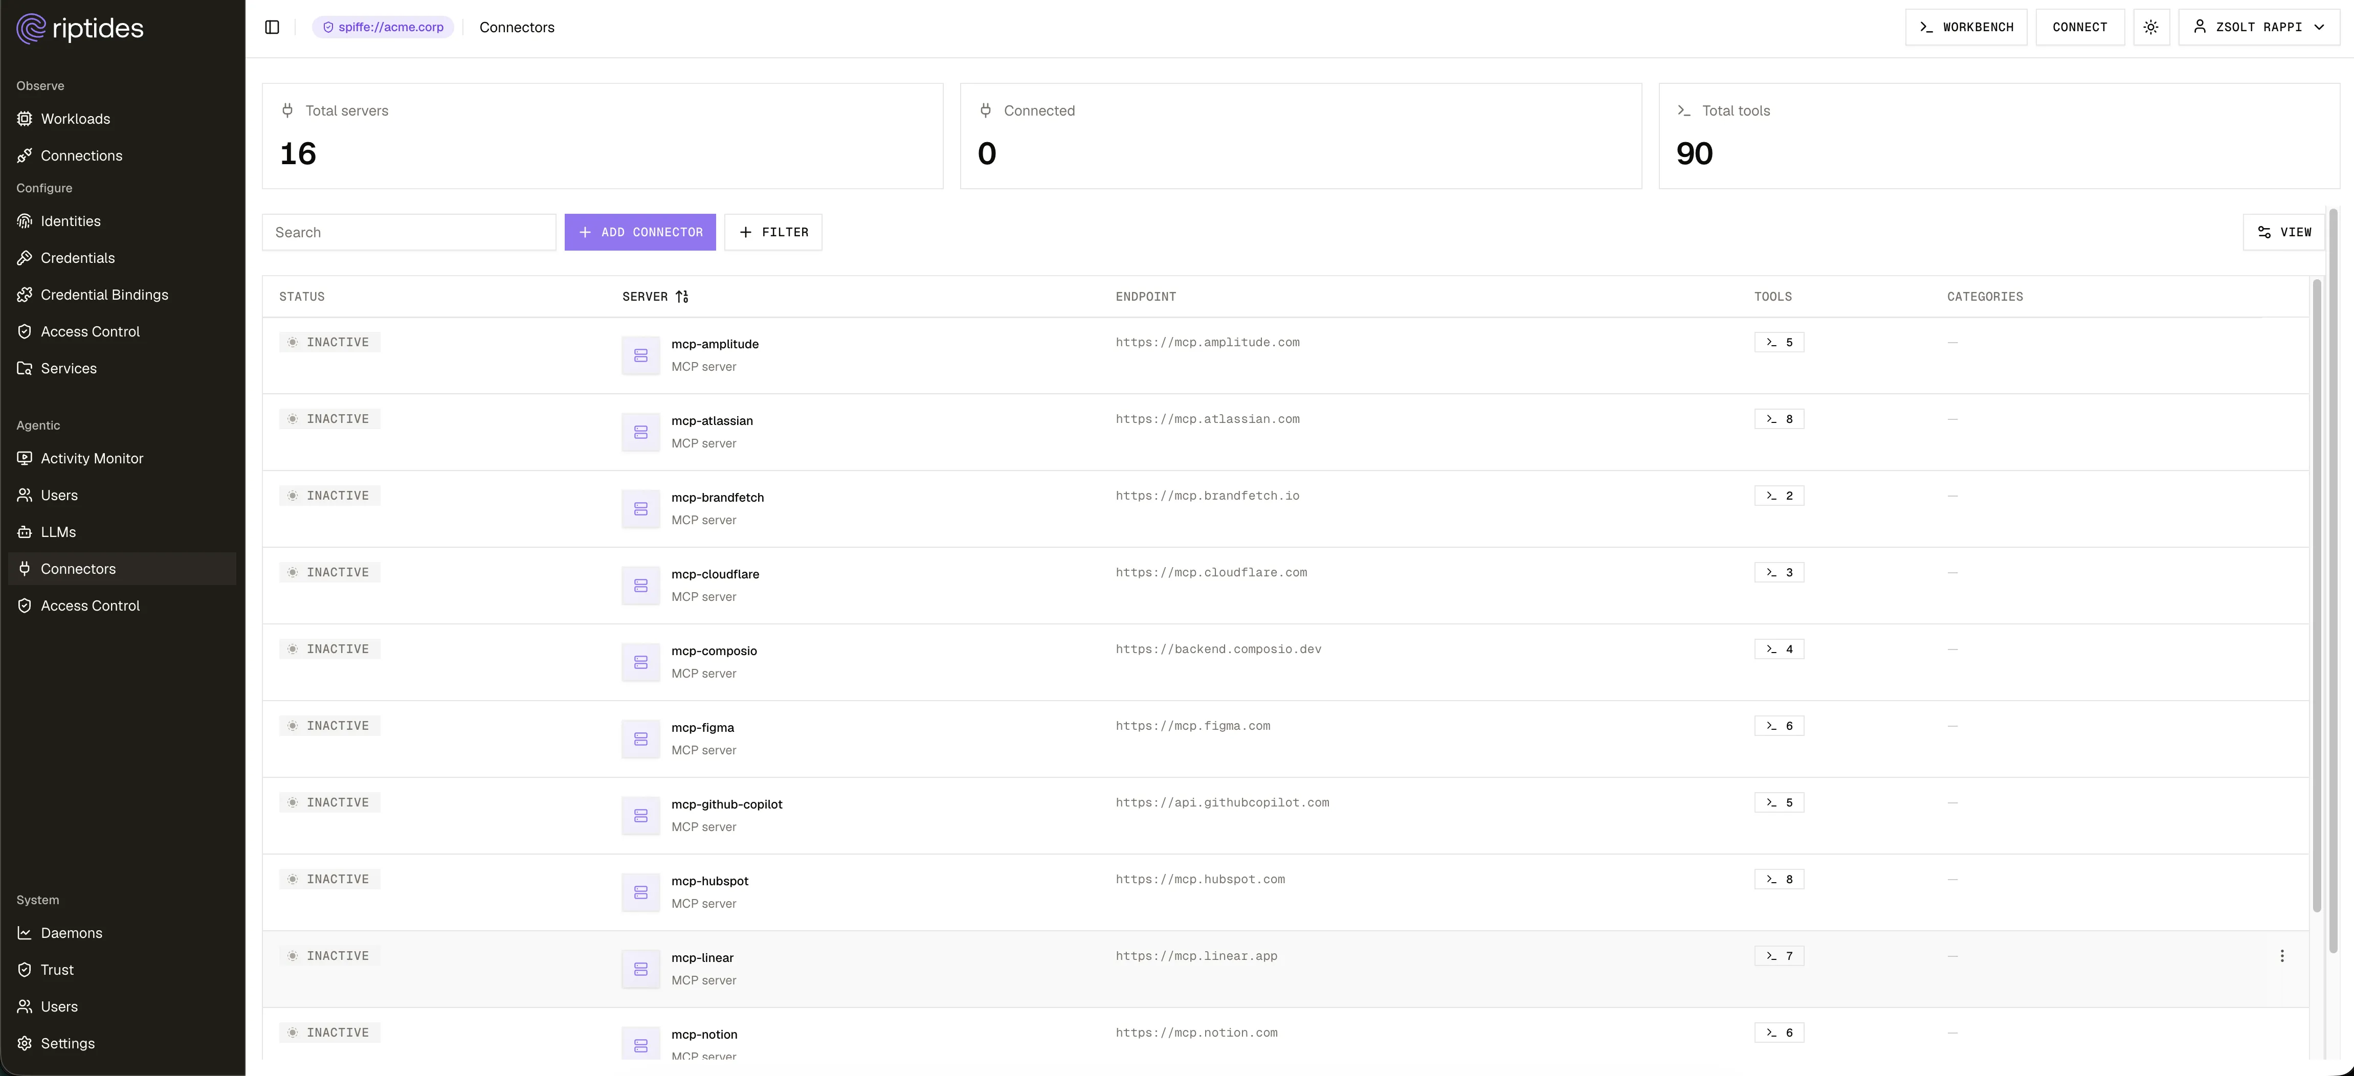Screen dimensions: 2354x1076
Task: Open Credential Bindings
Action: 122,294
